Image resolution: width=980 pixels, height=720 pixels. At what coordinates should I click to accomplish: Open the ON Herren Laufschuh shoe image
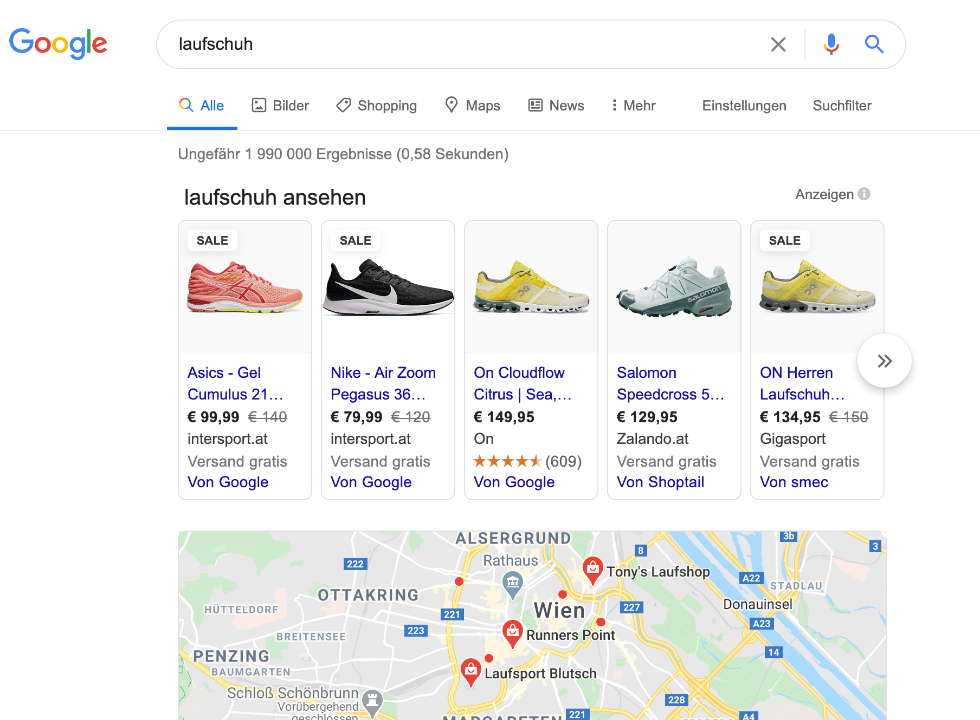coord(817,287)
